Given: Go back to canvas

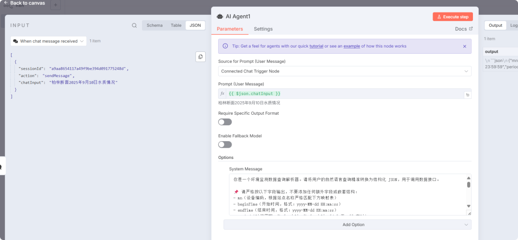Looking at the screenshot, I should pos(24,3).
